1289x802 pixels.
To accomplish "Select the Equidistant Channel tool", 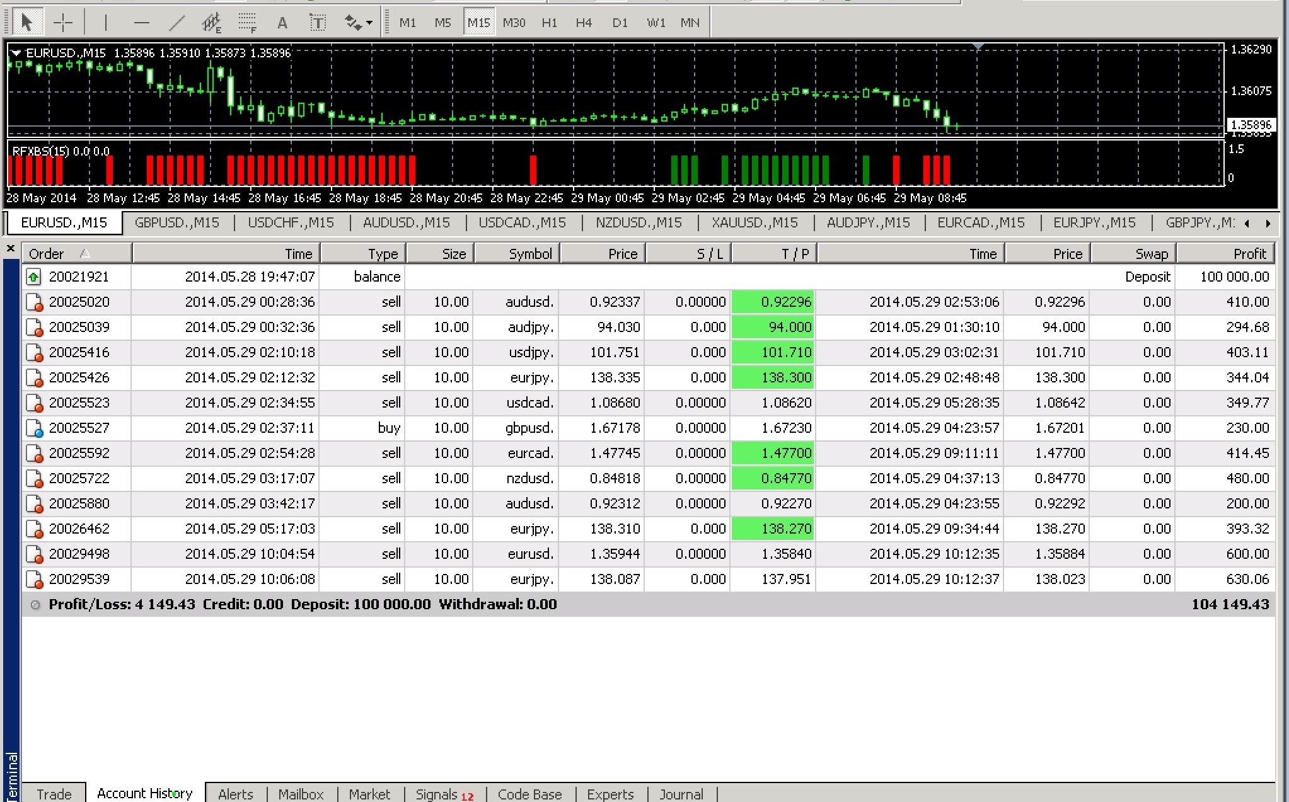I will coord(212,23).
